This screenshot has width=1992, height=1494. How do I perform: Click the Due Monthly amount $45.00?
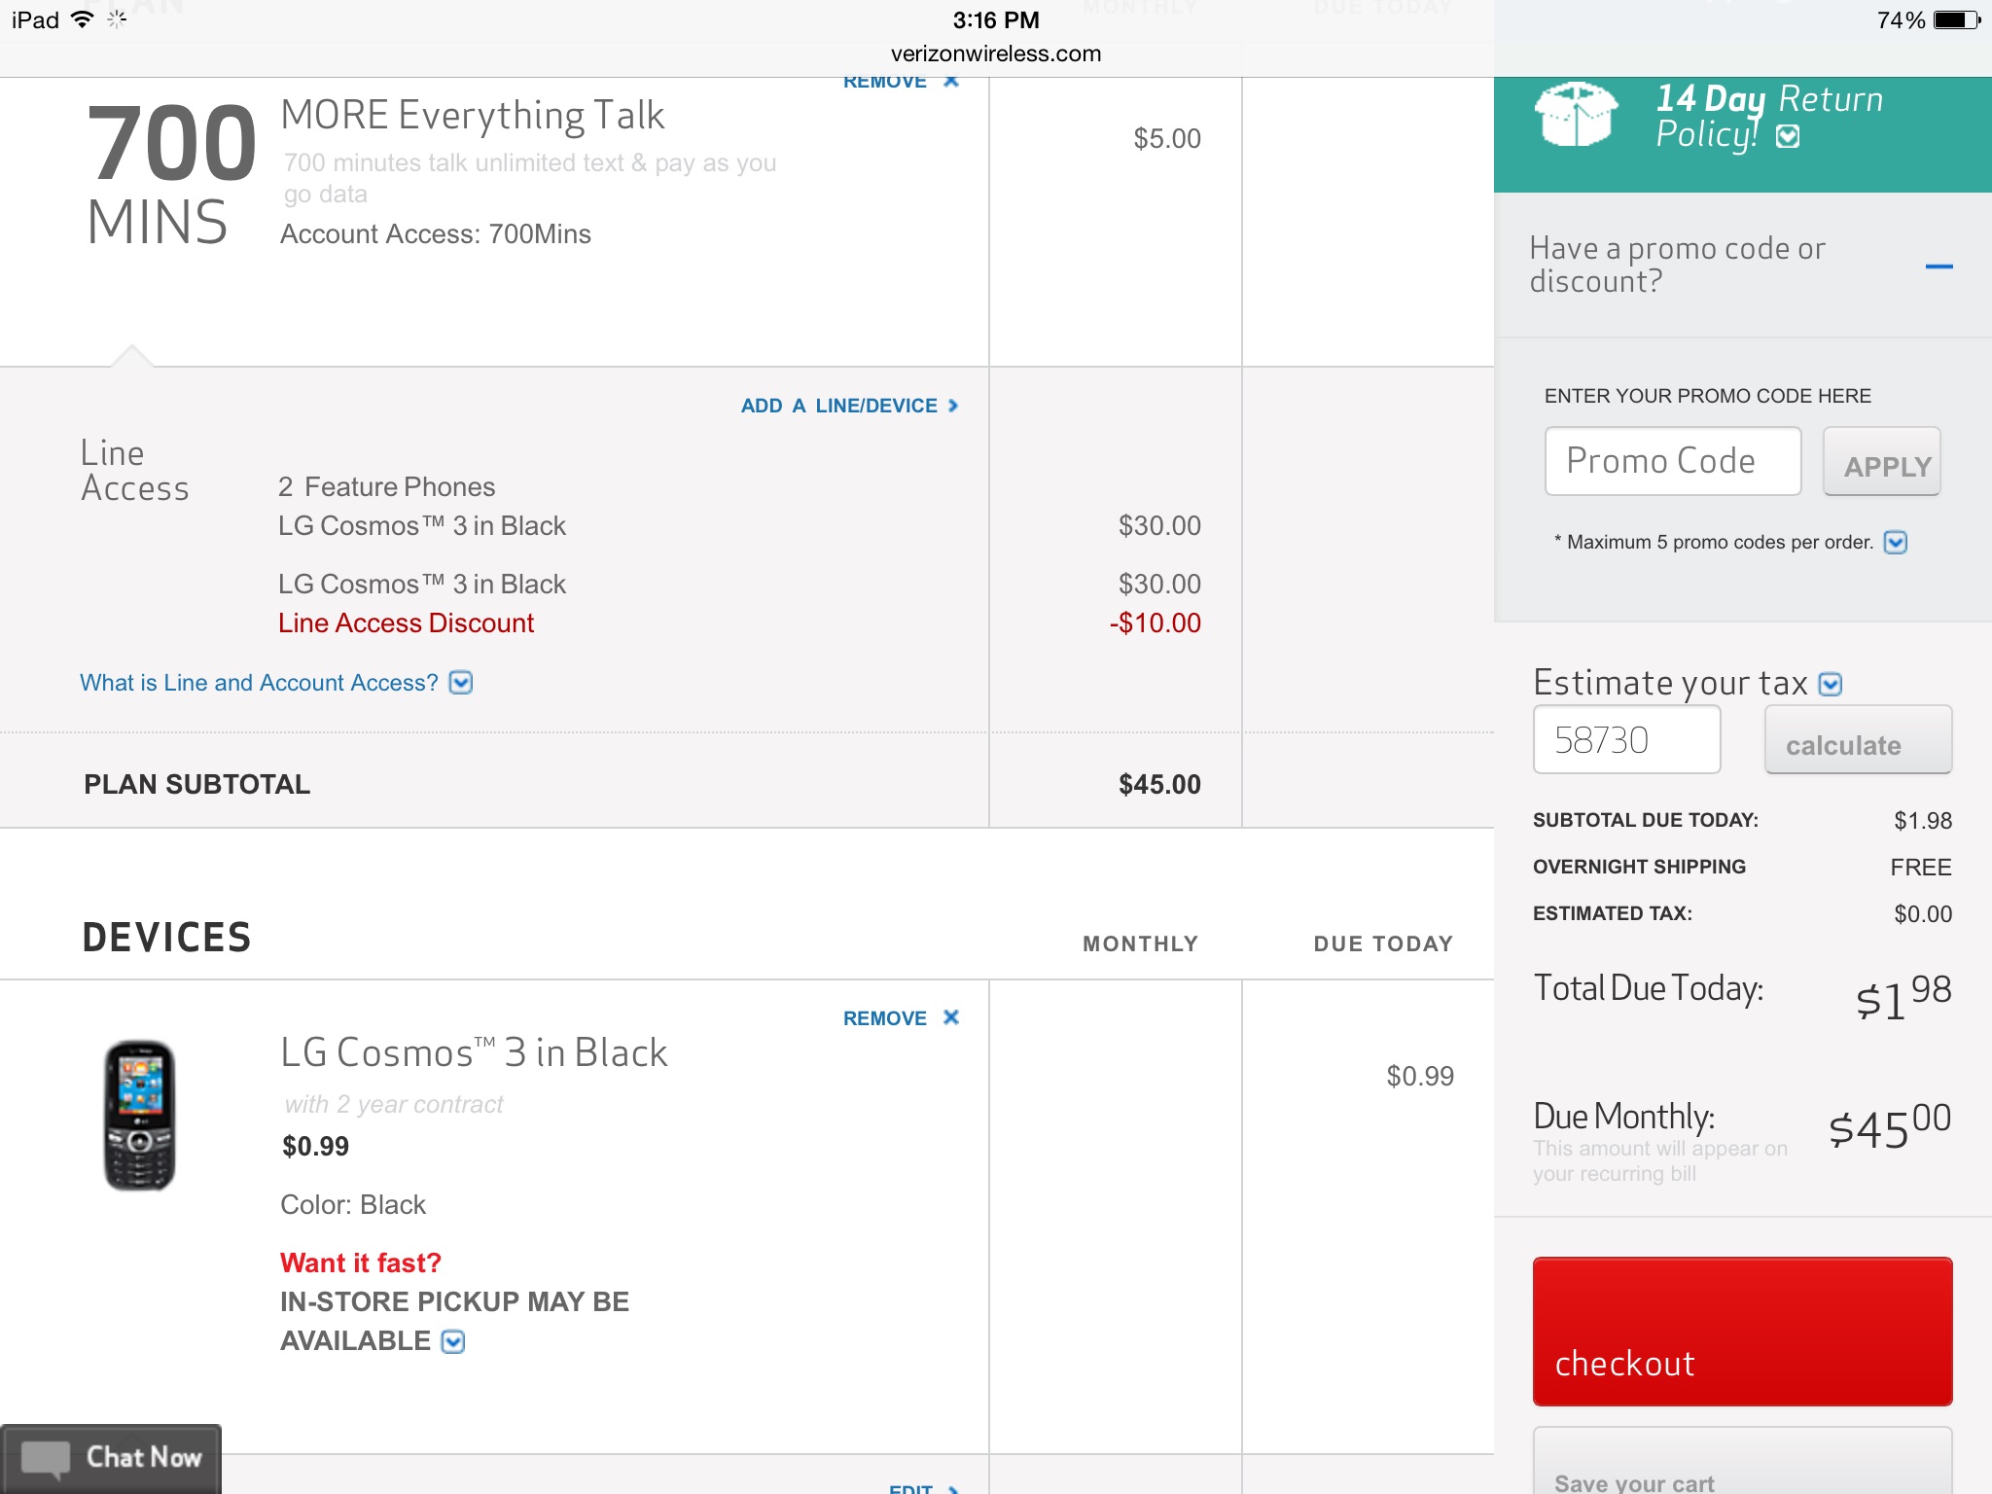click(x=1889, y=1125)
